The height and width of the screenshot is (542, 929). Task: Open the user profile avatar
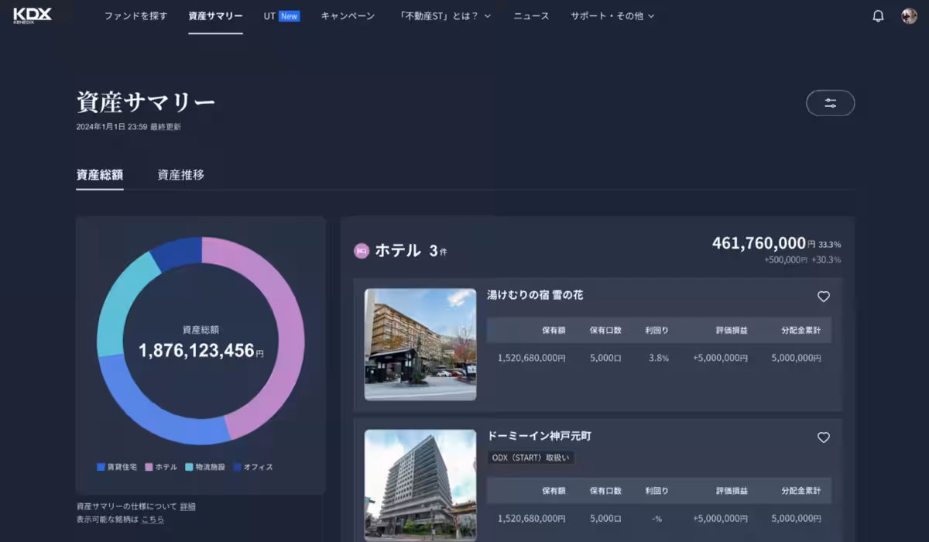point(909,16)
